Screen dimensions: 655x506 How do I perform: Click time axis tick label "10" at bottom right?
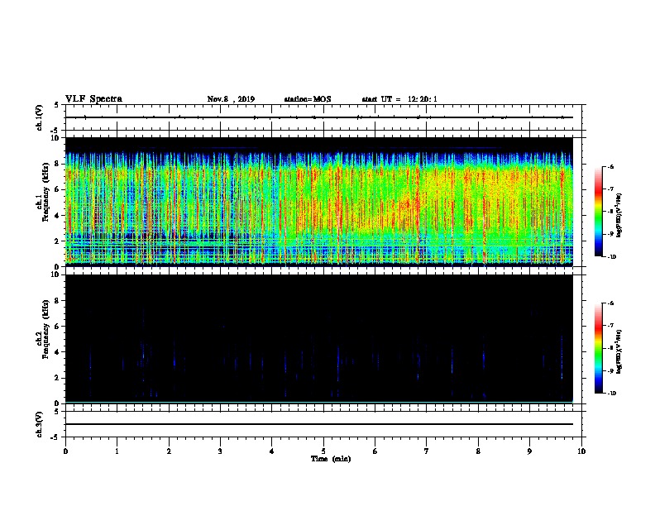[581, 451]
